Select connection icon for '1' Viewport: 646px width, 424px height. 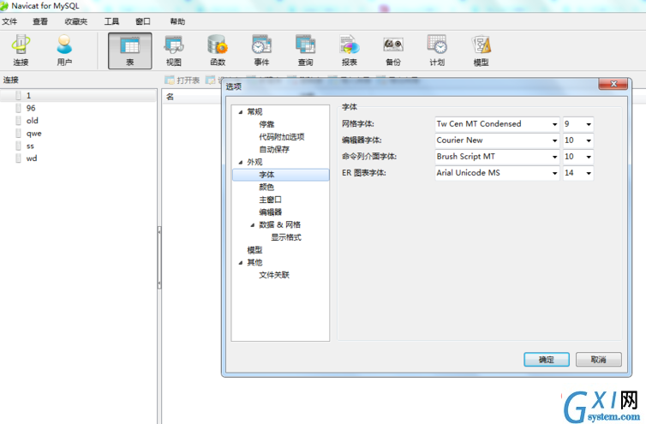pyautogui.click(x=18, y=96)
